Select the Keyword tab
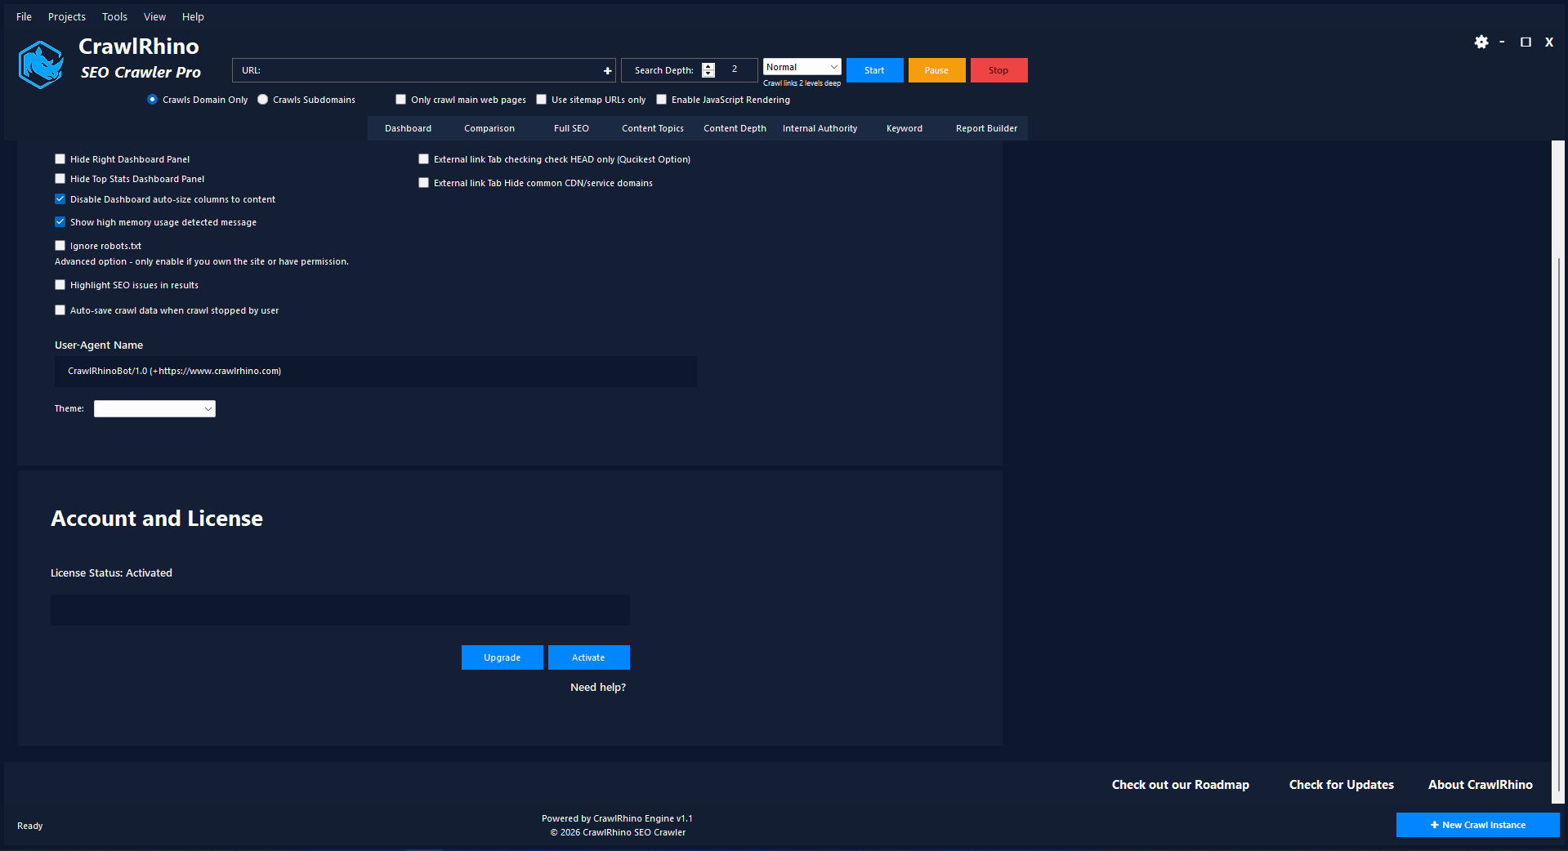 tap(905, 128)
